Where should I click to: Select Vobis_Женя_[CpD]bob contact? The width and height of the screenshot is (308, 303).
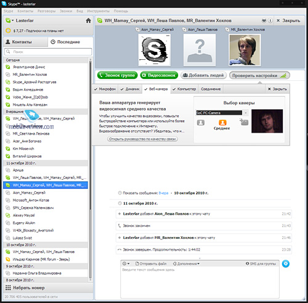click(x=46, y=97)
